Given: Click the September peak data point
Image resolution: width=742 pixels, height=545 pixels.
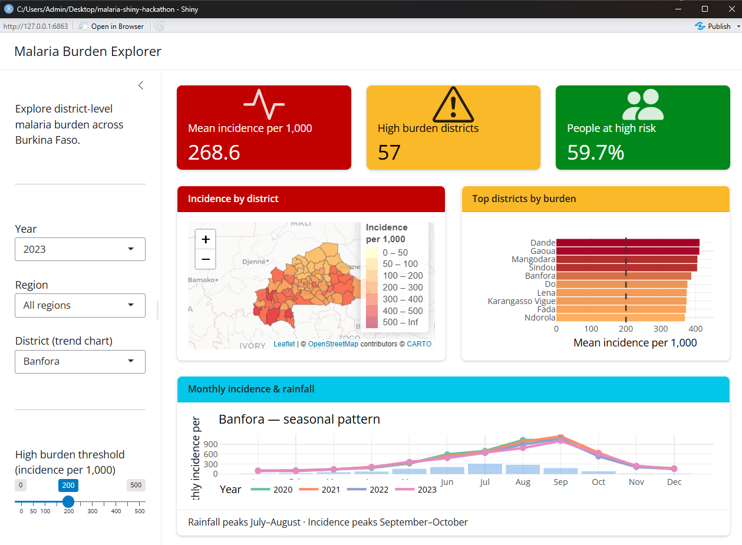Looking at the screenshot, I should pyautogui.click(x=560, y=438).
